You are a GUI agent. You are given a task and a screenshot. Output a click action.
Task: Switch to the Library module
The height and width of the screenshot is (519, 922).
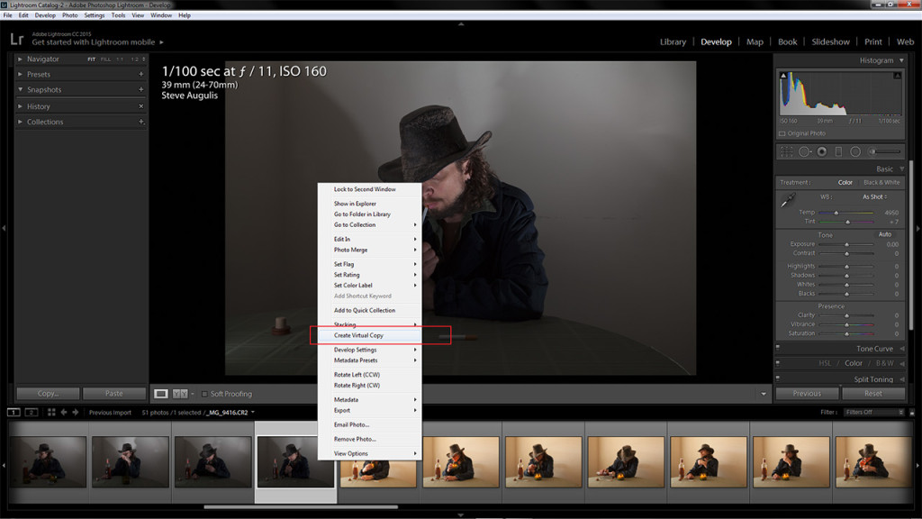[671, 41]
